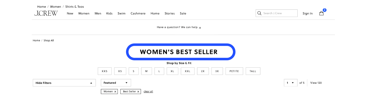The image size is (373, 101).
Task: Remove the Best Seller filter tag
Action: (x=138, y=92)
